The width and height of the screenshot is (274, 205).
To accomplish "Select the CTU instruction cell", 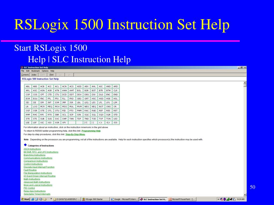I will coord(57,94).
